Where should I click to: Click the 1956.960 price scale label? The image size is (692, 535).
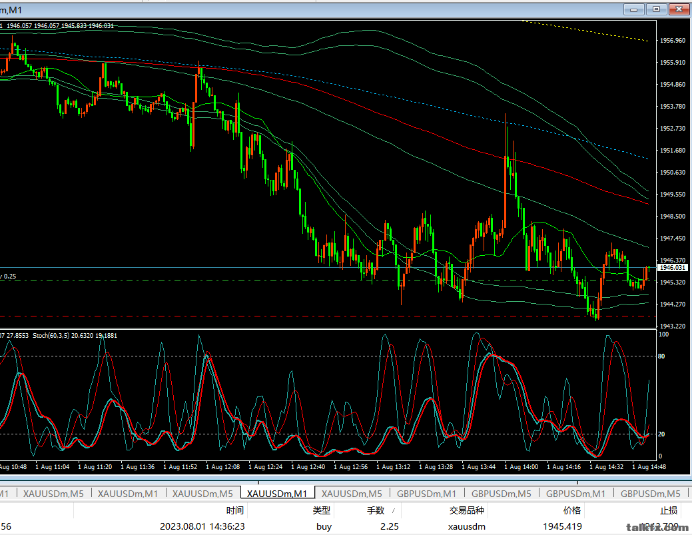(x=673, y=40)
